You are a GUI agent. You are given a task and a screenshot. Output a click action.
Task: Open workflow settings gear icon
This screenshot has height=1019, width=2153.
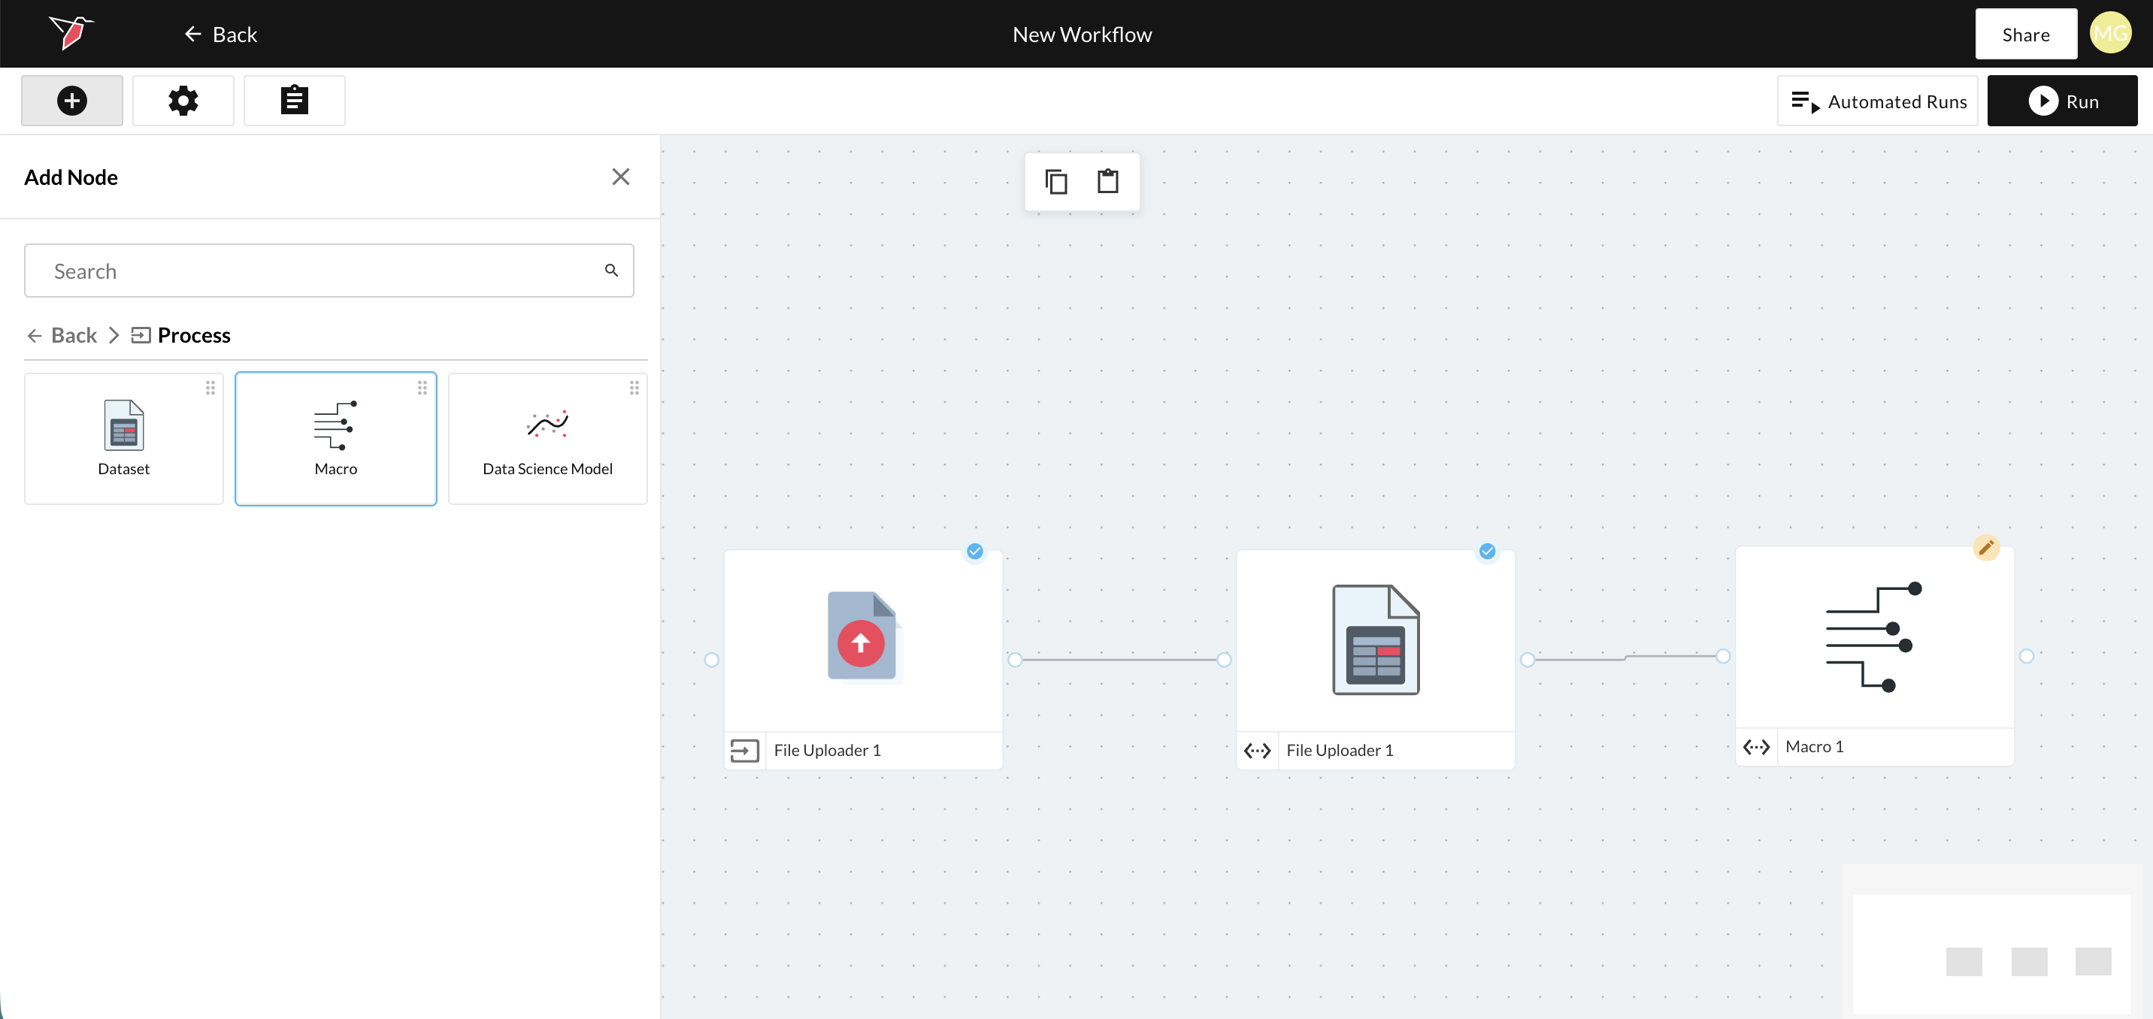[x=183, y=101]
